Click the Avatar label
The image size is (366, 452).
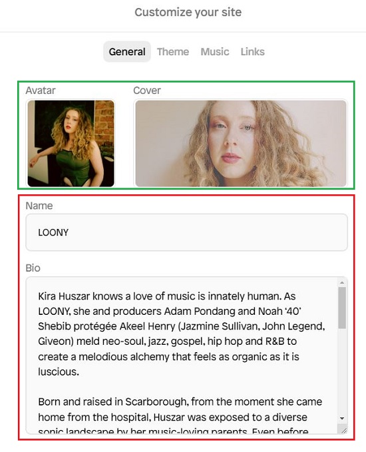coord(41,91)
